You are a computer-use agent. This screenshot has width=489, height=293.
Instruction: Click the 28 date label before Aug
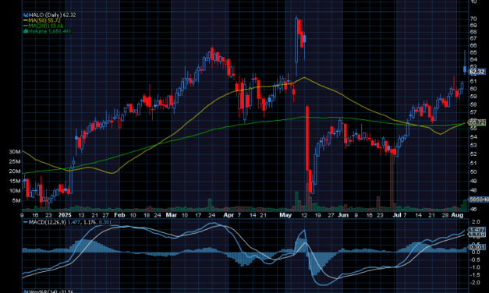pos(445,215)
